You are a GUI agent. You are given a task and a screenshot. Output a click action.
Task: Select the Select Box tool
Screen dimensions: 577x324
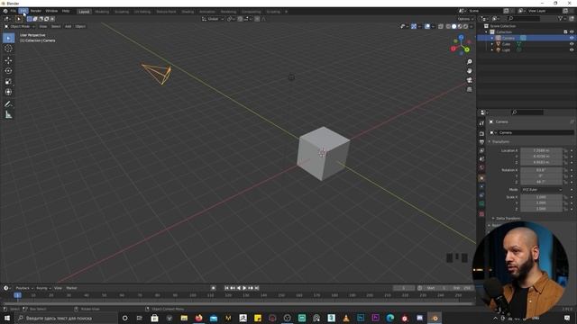pos(8,38)
